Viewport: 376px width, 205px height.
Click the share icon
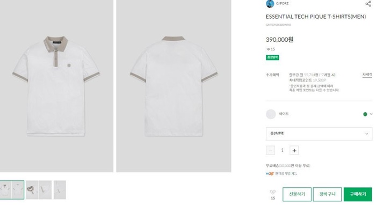tap(368, 4)
